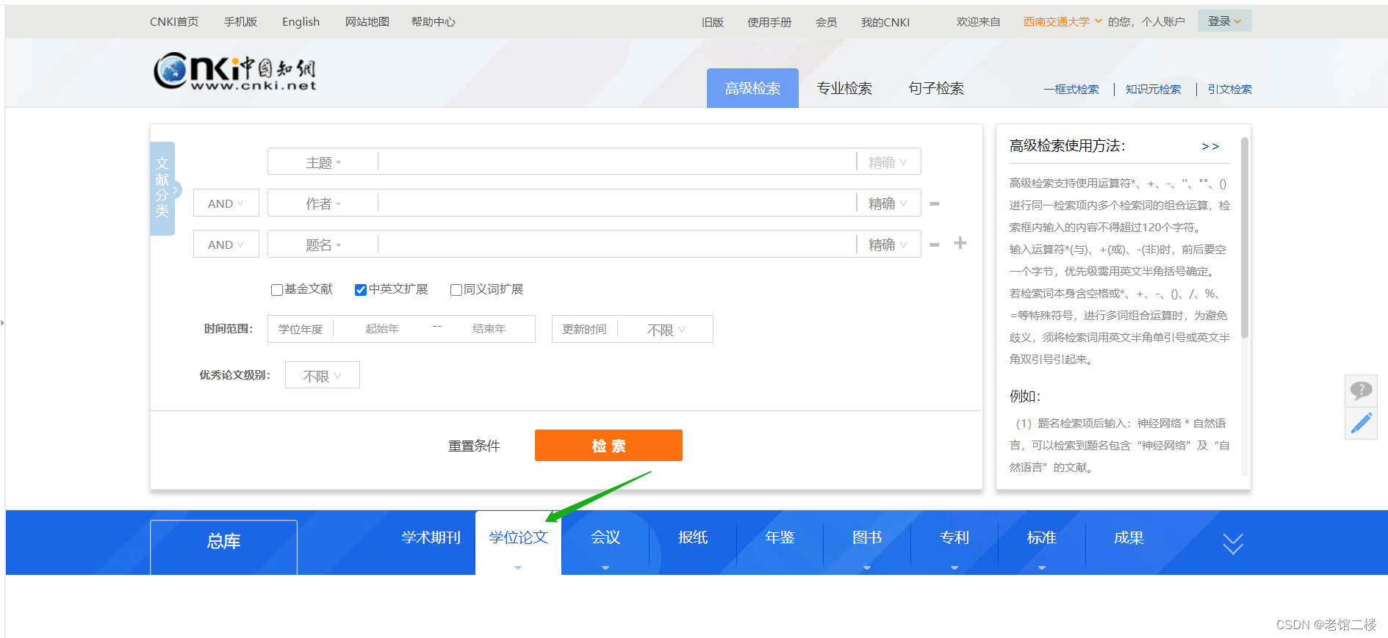Click the 结束年 end year field
Viewport: 1388px width, 638px height.
[489, 329]
